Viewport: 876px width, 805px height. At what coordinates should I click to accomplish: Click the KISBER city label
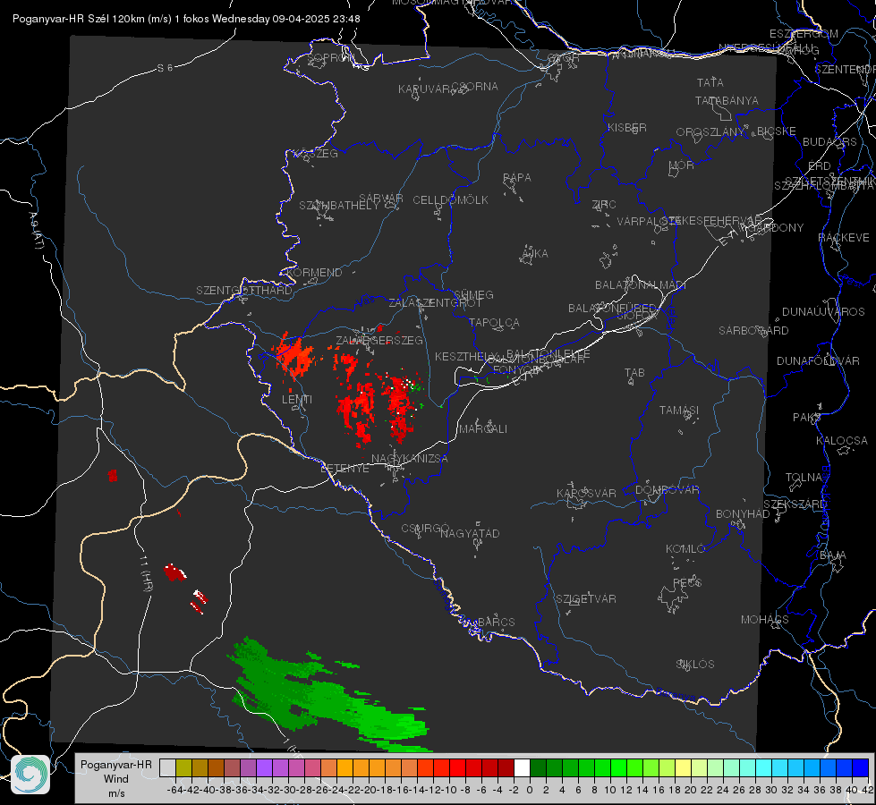click(627, 127)
